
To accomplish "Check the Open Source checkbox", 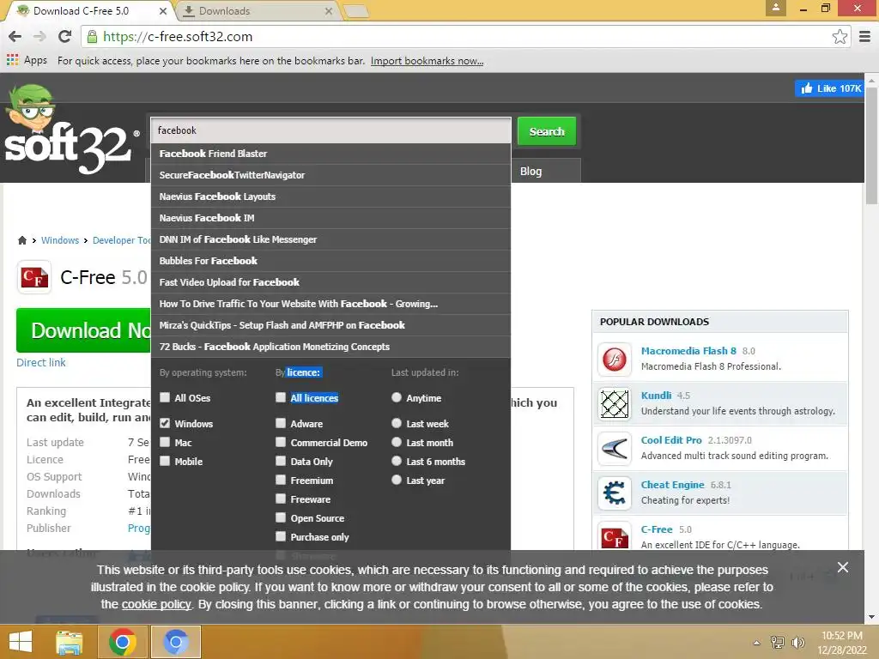I will pyautogui.click(x=281, y=517).
